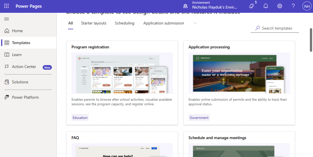Open the announcements megaphone with badge

pos(252,6)
